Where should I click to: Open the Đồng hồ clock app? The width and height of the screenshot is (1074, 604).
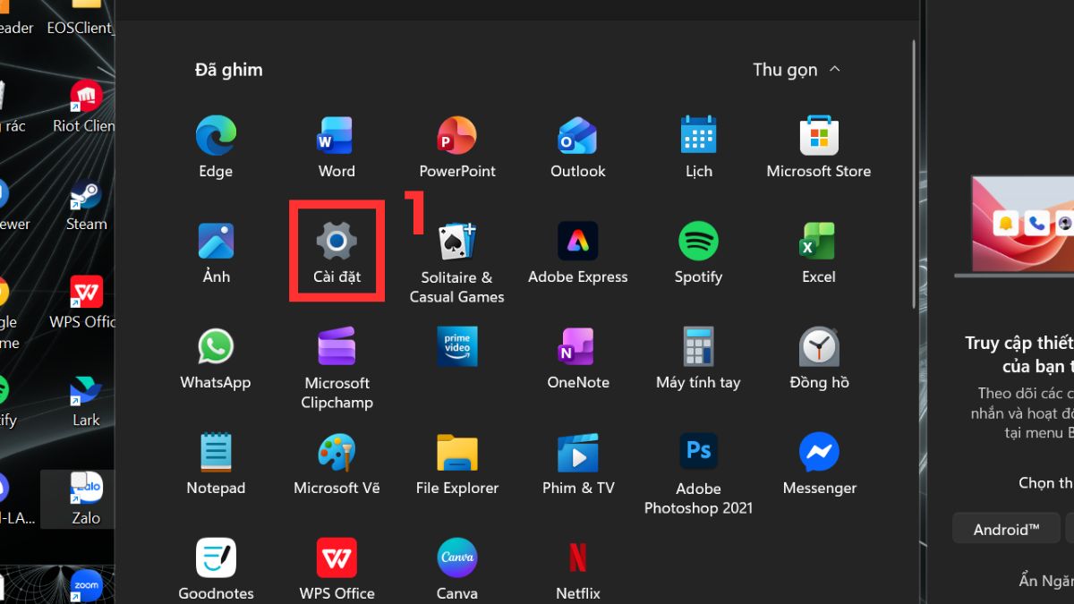(819, 359)
